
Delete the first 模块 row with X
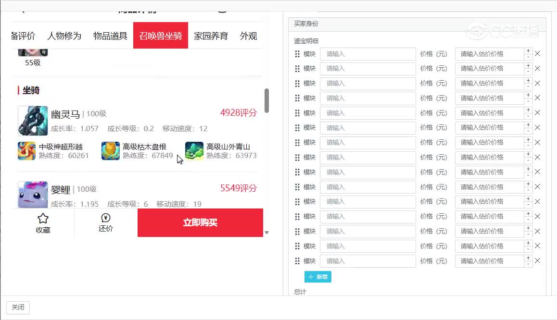537,54
